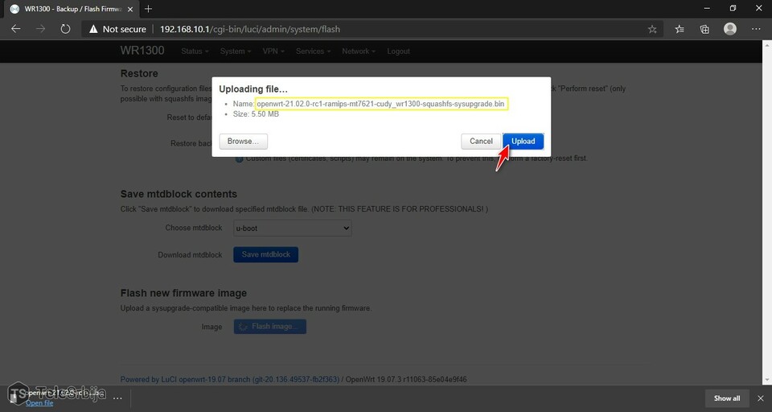The height and width of the screenshot is (412, 772).
Task: Click the uploaded firmware file name text
Action: pos(380,104)
